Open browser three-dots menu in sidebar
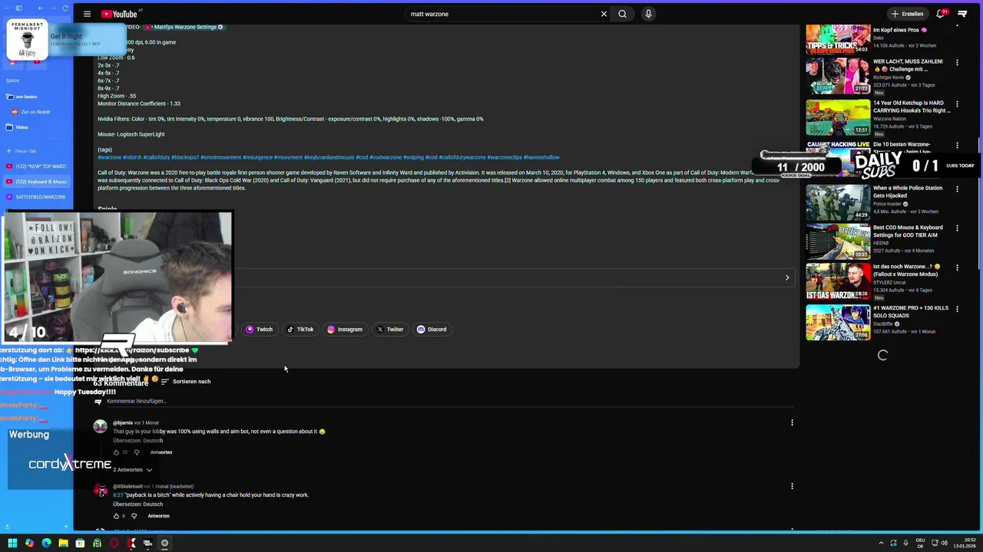This screenshot has height=552, width=983. 7,8
